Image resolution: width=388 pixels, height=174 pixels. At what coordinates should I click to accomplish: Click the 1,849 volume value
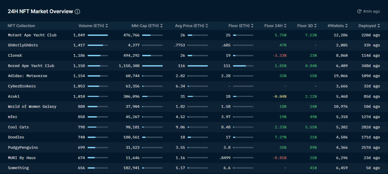pos(79,35)
